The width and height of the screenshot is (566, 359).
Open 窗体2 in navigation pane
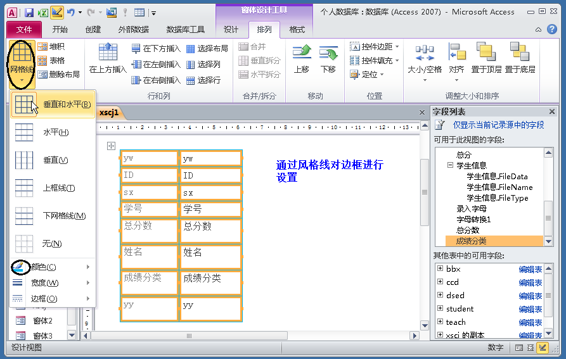(x=42, y=320)
